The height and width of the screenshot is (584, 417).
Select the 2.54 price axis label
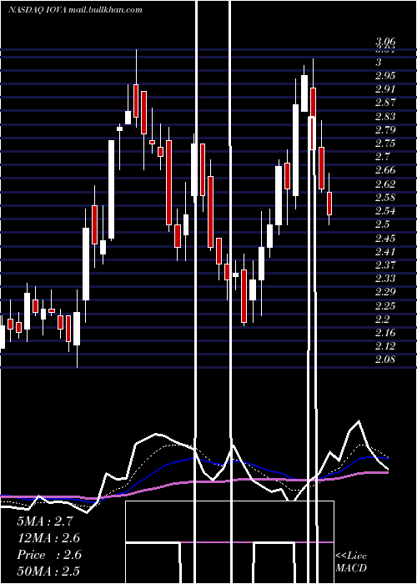pyautogui.click(x=385, y=211)
